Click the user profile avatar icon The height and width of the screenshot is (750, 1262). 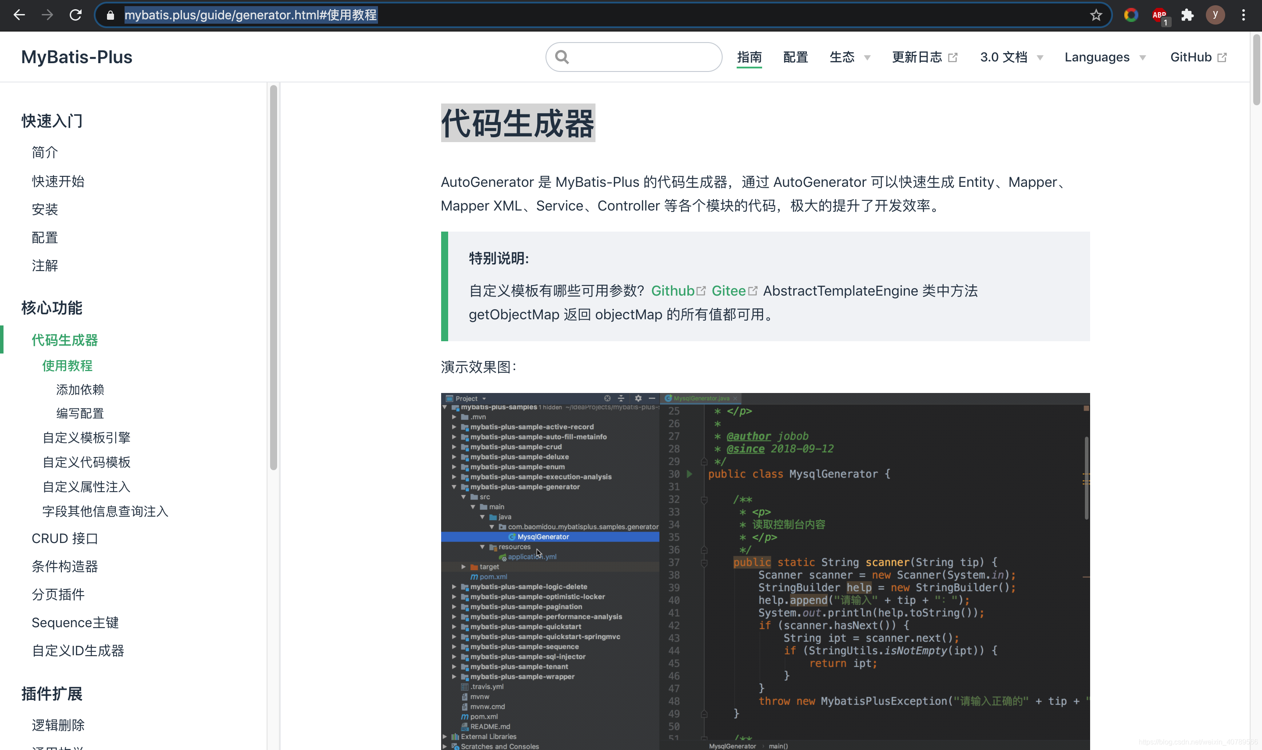1215,15
